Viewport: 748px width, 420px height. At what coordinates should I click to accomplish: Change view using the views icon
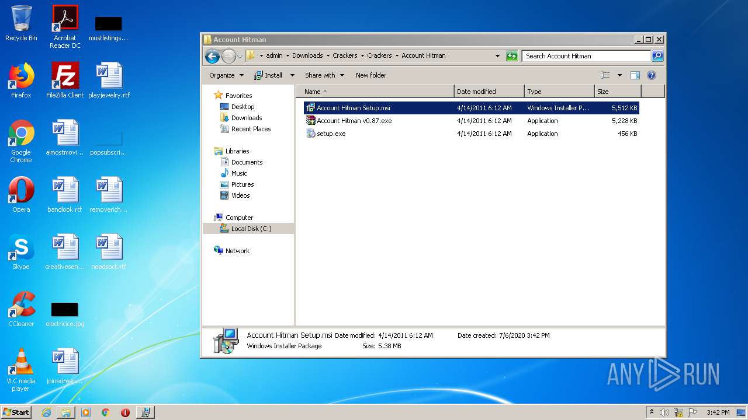tap(605, 75)
